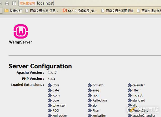161x117 pixels.
Task: Click the 域名重定向 label in address bar
Action: pos(27,3)
